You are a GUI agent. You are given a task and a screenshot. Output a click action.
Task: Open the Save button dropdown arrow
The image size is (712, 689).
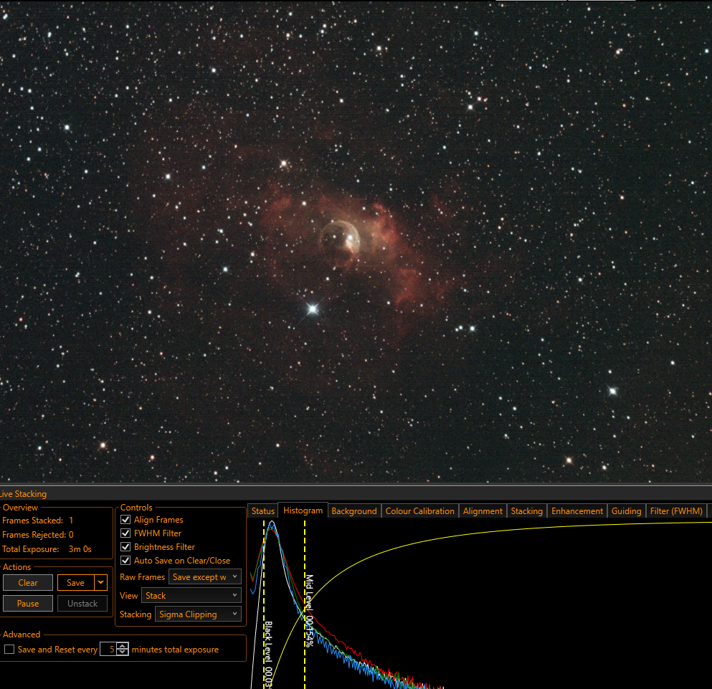(101, 583)
